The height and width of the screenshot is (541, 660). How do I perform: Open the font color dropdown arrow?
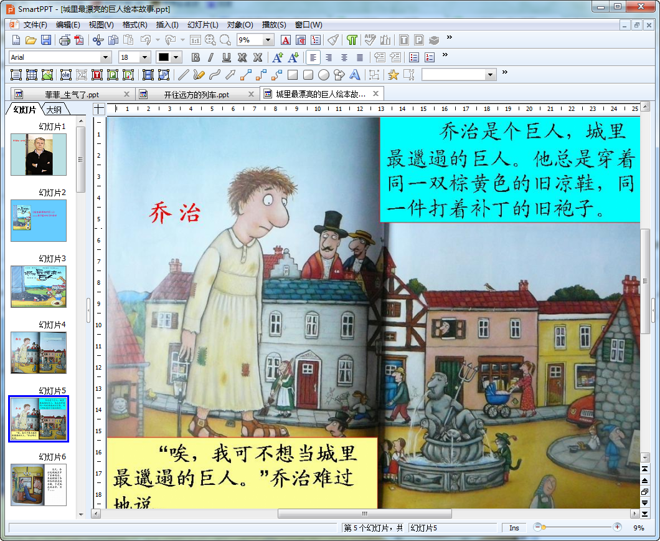176,57
